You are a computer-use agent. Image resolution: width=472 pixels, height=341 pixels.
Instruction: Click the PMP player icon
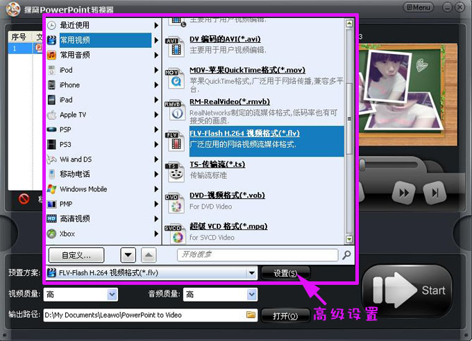click(52, 204)
